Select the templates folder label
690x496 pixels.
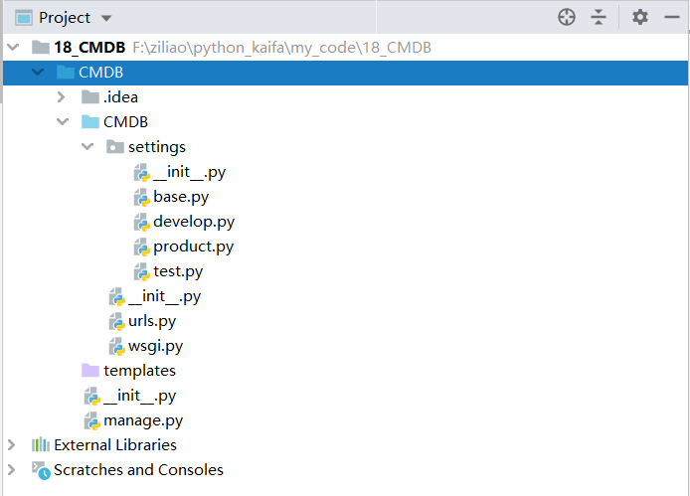point(139,371)
